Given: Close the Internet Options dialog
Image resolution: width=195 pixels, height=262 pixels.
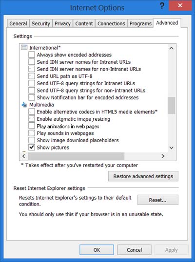Looking at the screenshot, I should (x=180, y=5).
